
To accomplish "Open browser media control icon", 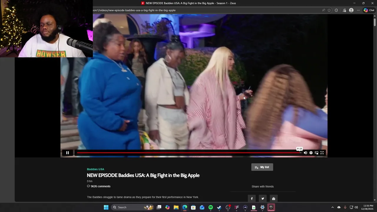I will (x=344, y=10).
